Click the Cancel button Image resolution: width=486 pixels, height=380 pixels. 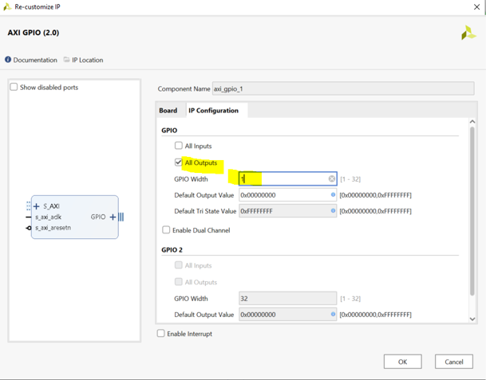(x=454, y=362)
